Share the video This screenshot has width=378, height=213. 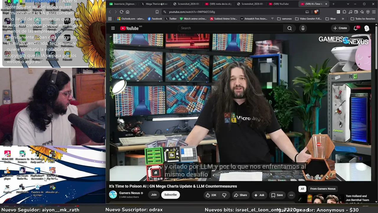point(240,195)
